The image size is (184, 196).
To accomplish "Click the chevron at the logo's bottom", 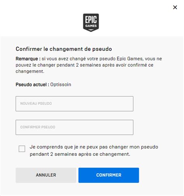I will coord(91,30).
